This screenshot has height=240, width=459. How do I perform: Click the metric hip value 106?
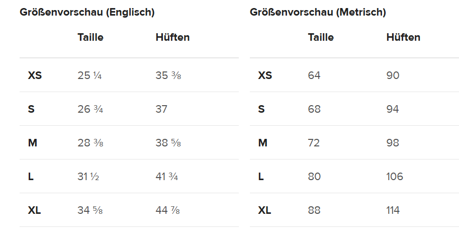tap(395, 177)
